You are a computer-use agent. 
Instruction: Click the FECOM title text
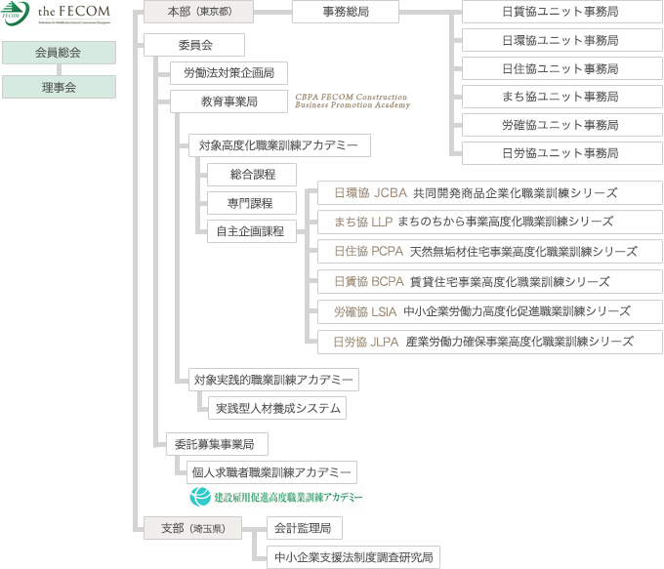click(74, 12)
